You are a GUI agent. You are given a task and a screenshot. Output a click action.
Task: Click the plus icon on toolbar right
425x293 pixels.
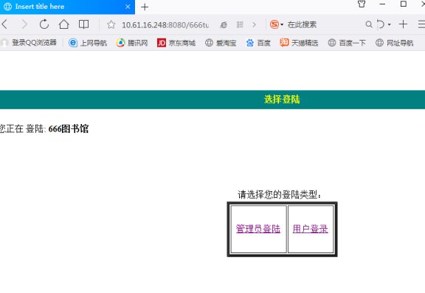tap(403, 24)
